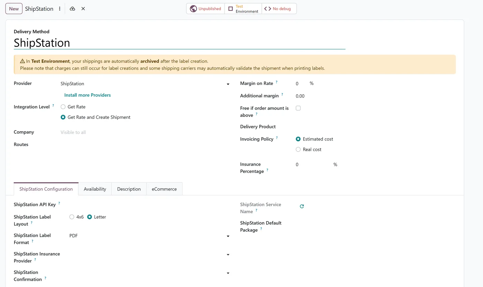Screen dimensions: 483x287
Task: Select 4x6 label layout
Action: pyautogui.click(x=72, y=217)
